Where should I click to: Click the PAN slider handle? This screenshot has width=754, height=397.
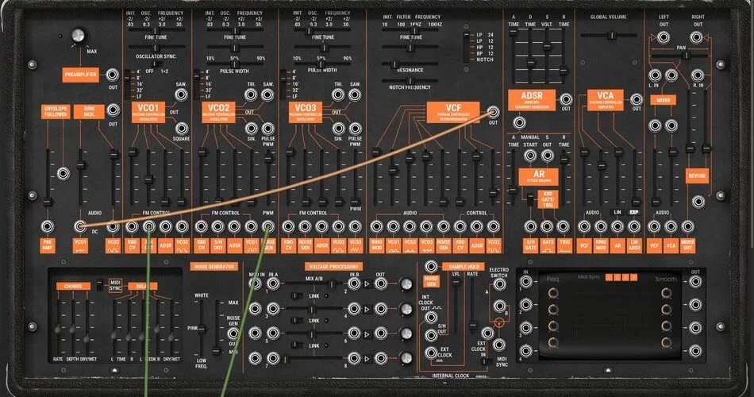tap(687, 56)
